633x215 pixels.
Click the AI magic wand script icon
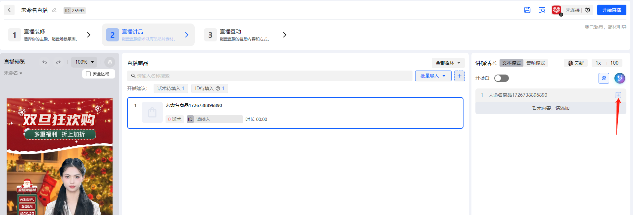620,78
